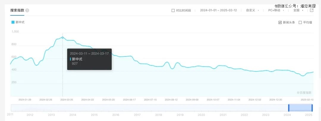Select the 搜索指数 tab

[x=17, y=10]
